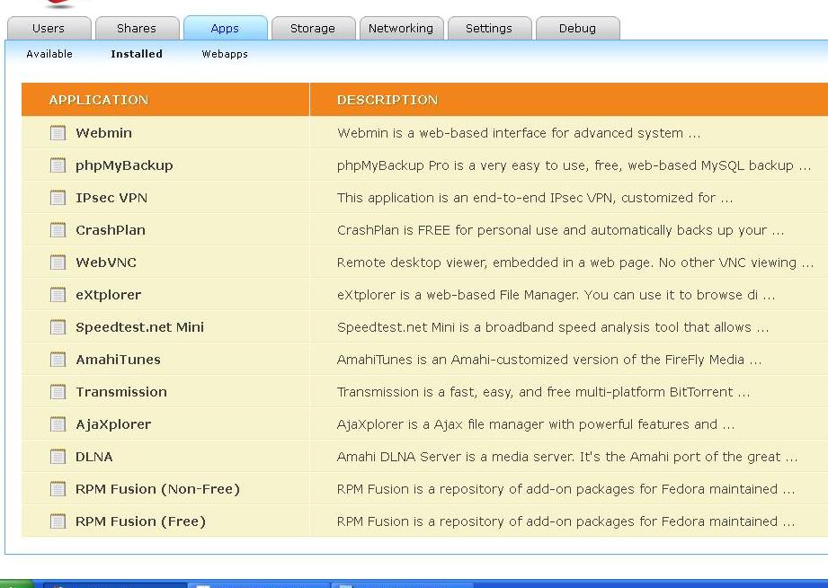828x588 pixels.
Task: Select the WebVNC application name
Action: pos(106,262)
